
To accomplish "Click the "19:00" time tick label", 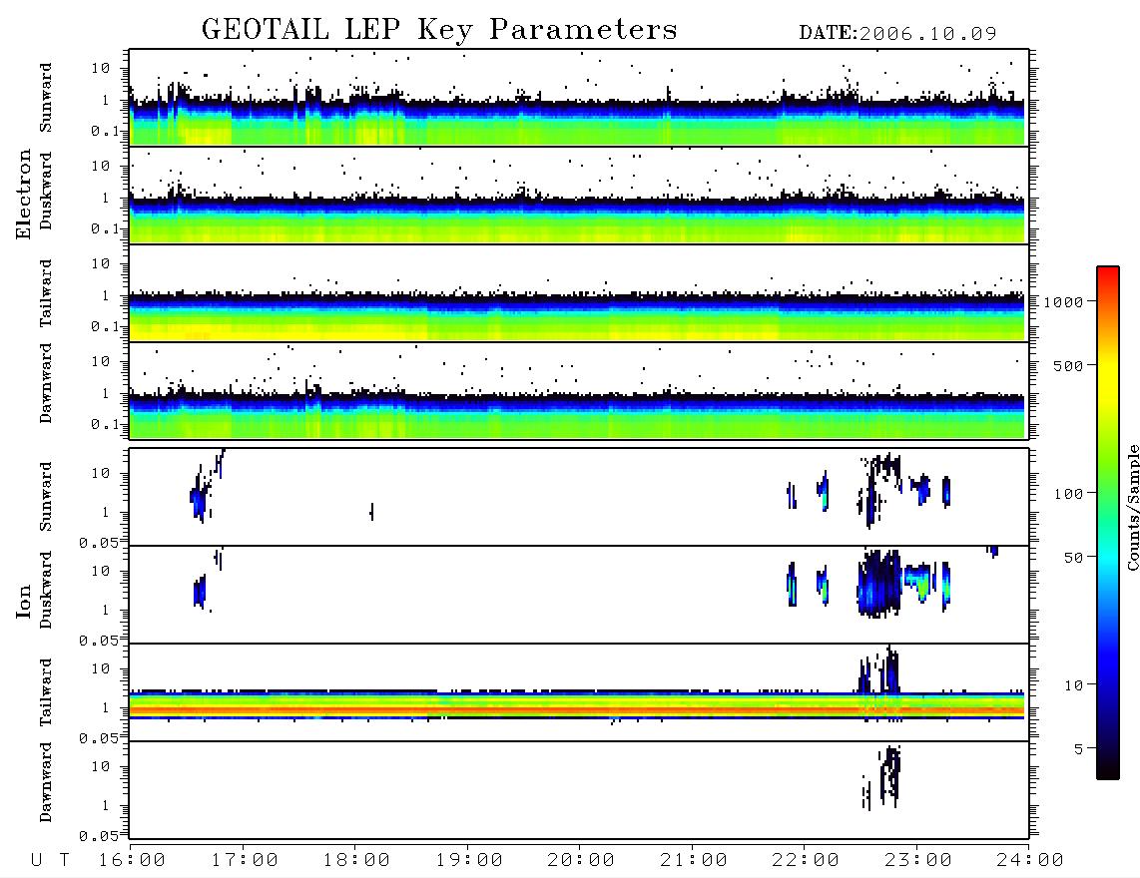I will [469, 861].
